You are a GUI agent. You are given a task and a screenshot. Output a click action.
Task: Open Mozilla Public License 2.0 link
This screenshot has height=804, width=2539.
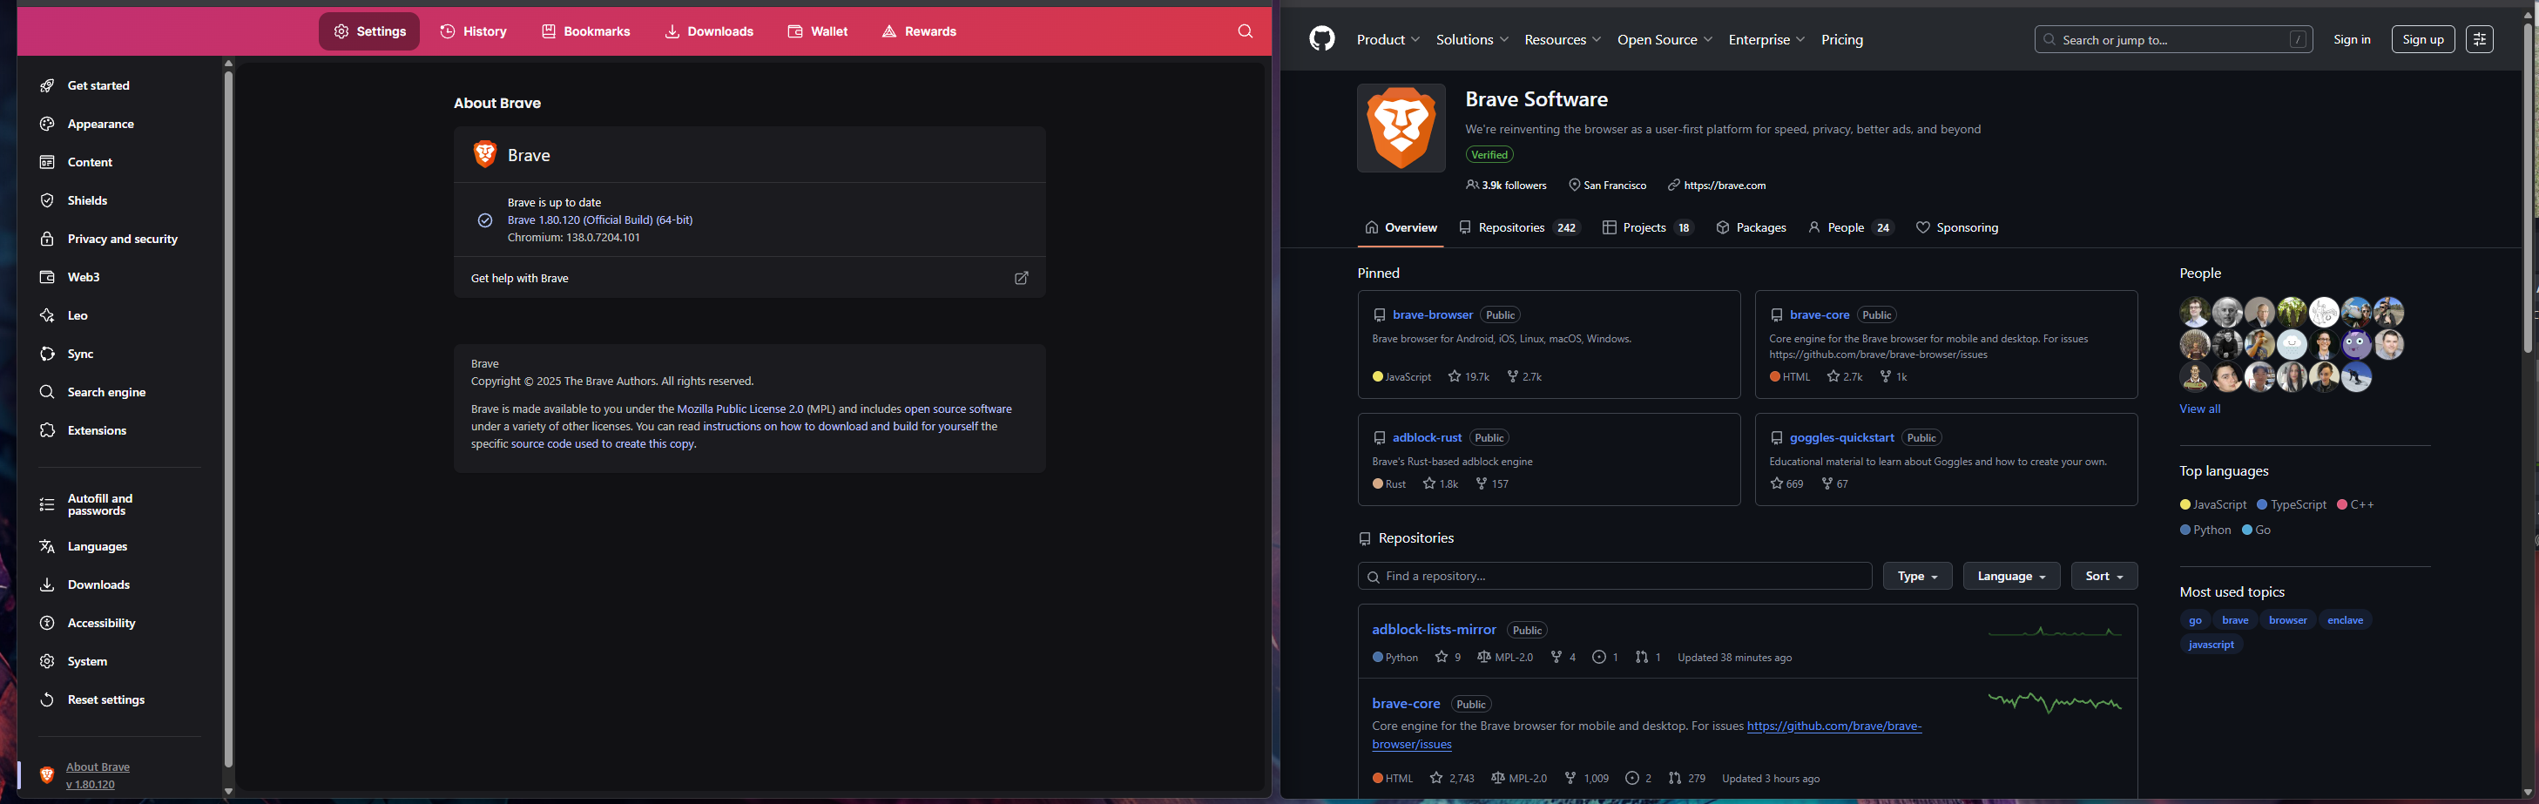740,409
